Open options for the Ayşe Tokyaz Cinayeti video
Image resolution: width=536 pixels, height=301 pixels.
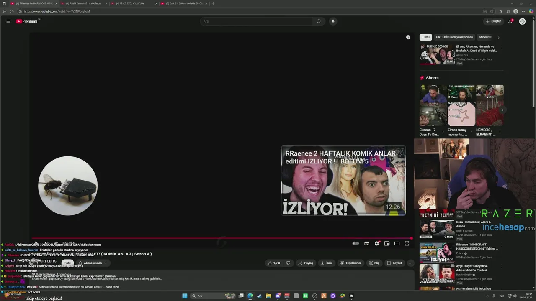(x=502, y=267)
